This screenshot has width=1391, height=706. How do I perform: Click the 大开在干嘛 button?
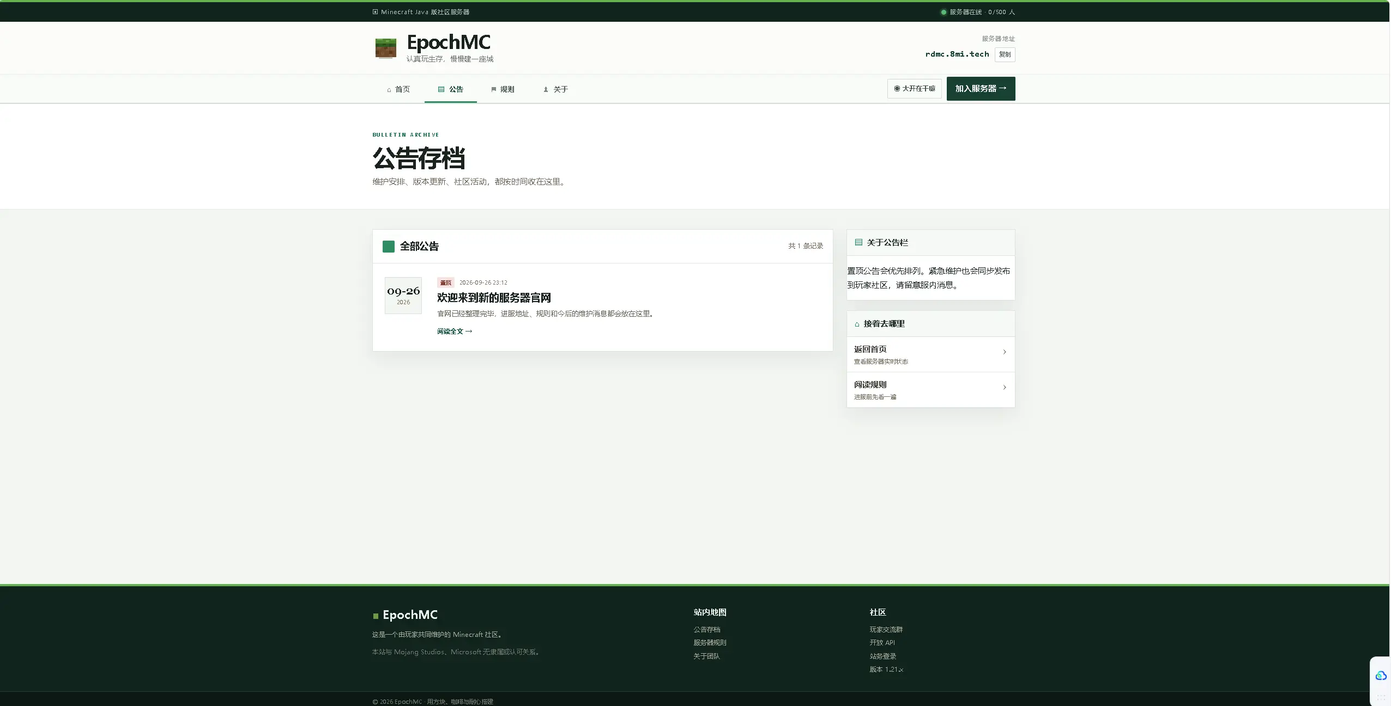click(x=914, y=89)
